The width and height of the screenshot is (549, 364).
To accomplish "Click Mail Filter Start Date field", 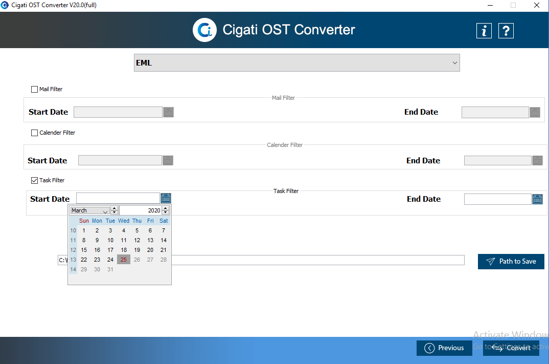I will (x=118, y=112).
